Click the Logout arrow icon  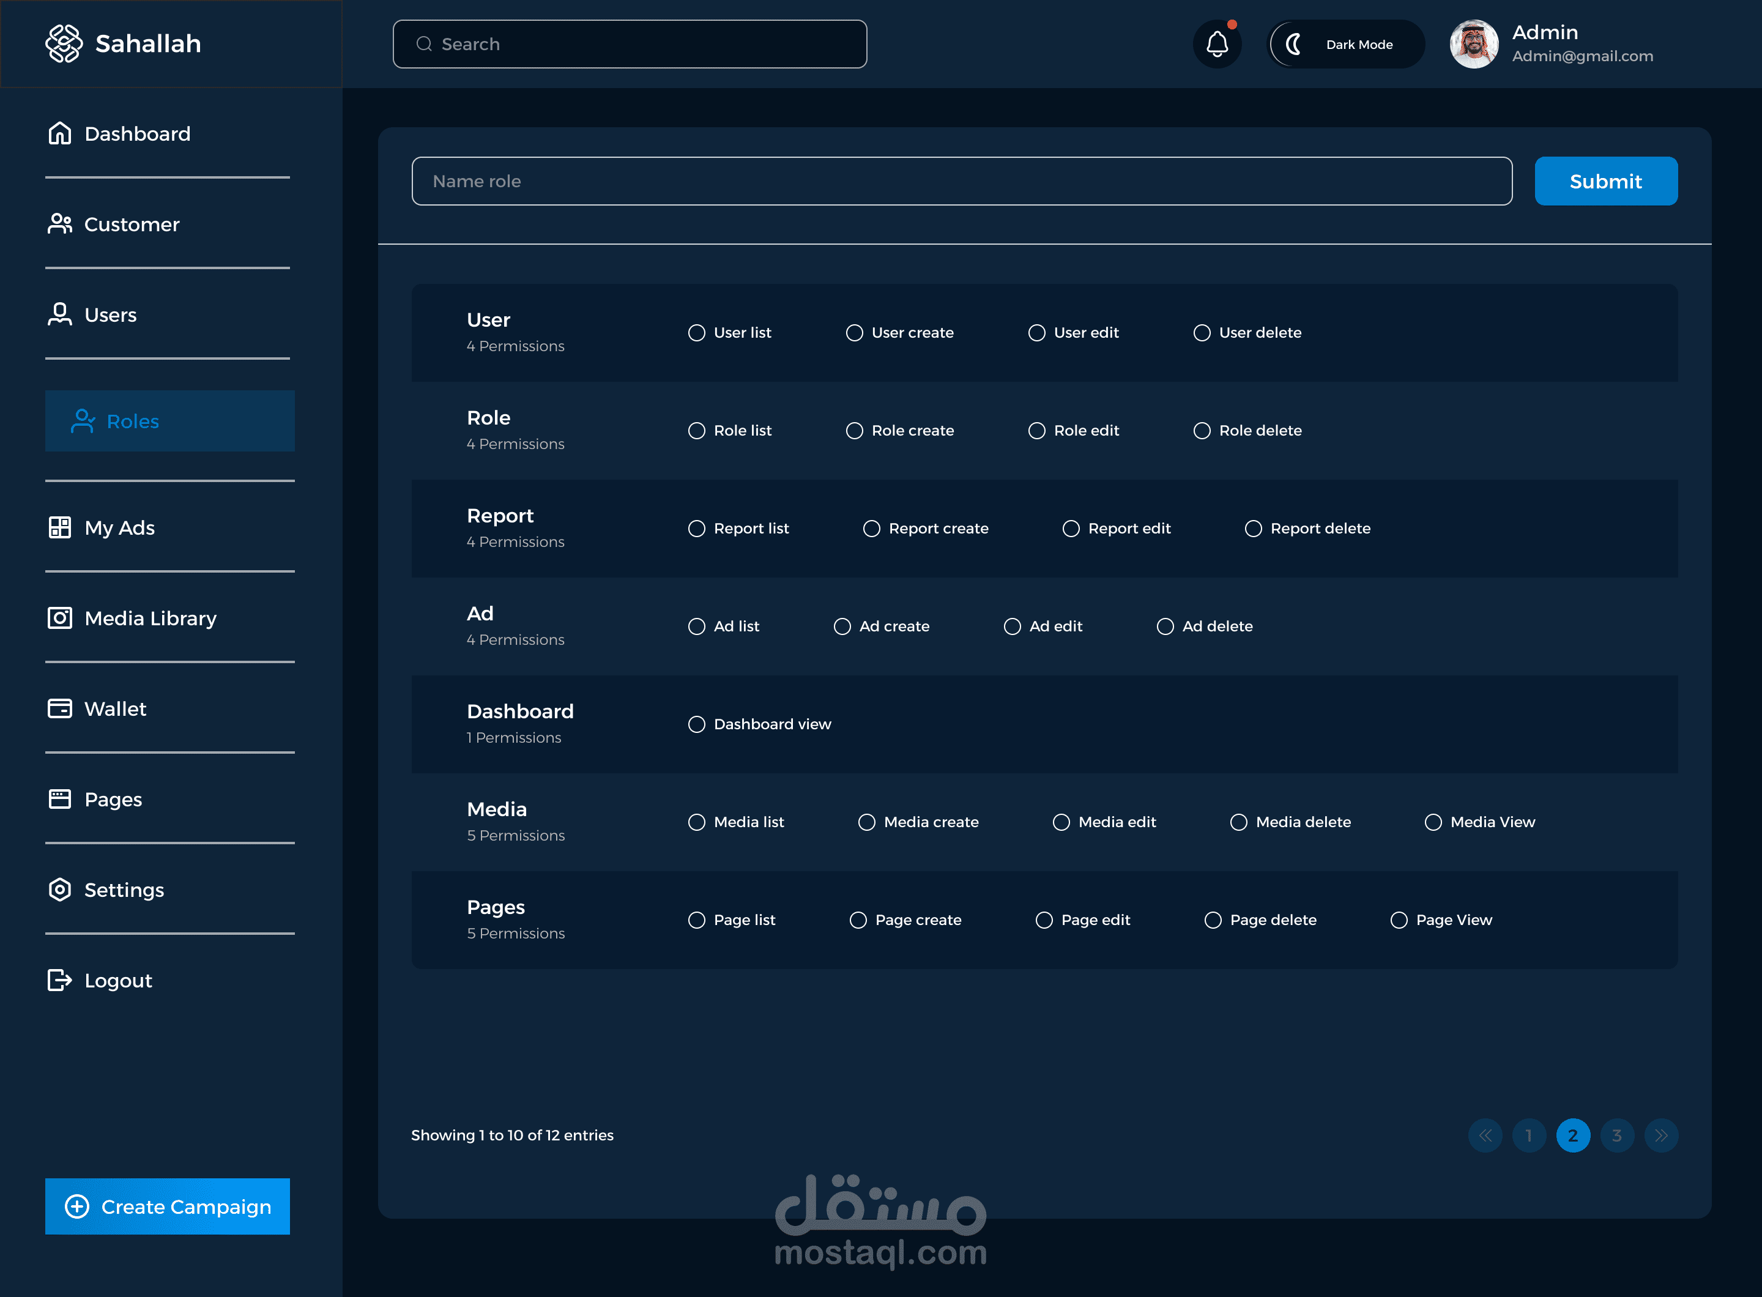60,980
